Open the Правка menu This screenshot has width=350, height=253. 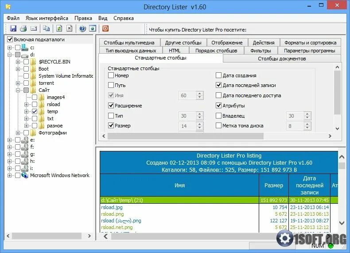(83, 18)
